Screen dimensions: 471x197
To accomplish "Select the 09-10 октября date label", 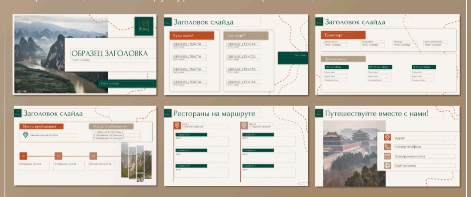I will point(380,67).
